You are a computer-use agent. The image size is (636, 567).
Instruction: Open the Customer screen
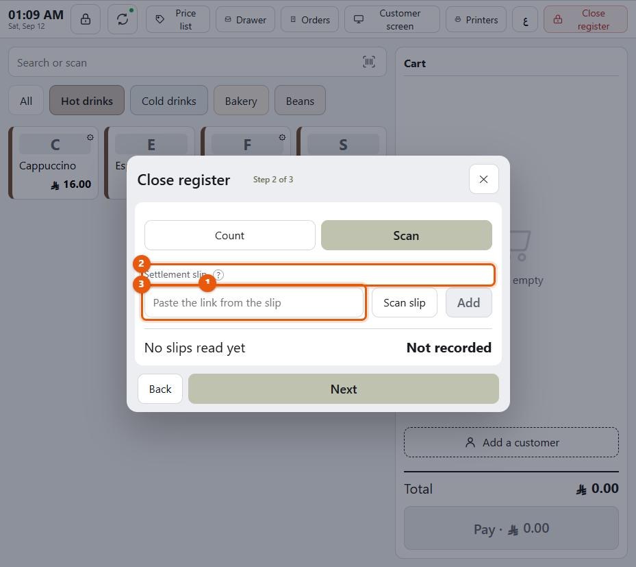(392, 19)
